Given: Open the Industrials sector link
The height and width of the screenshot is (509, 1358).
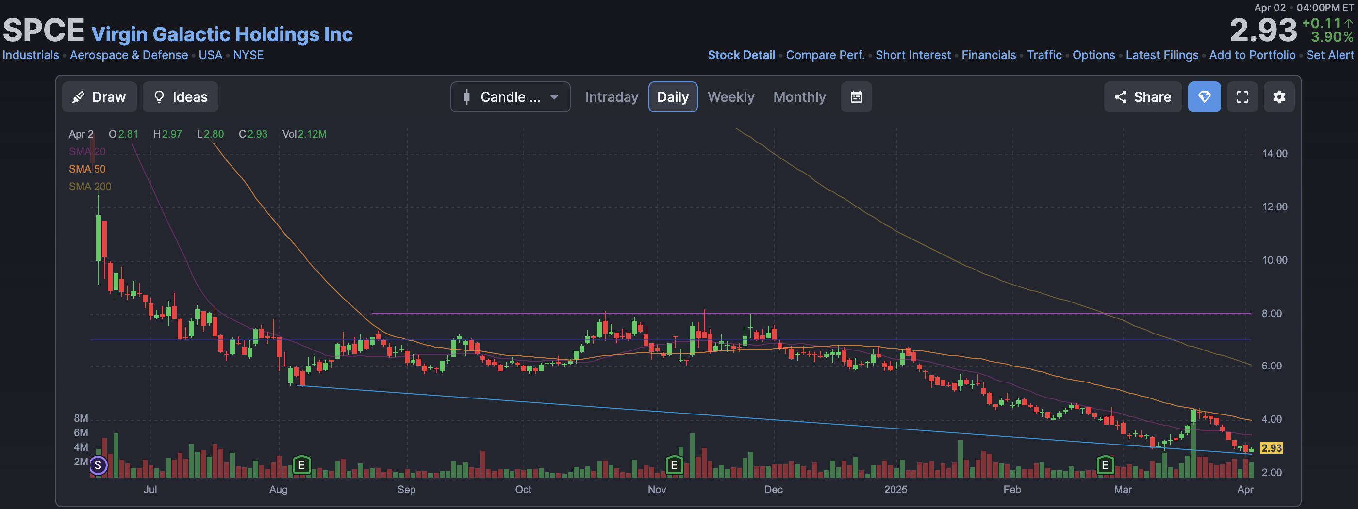Looking at the screenshot, I should [x=31, y=55].
